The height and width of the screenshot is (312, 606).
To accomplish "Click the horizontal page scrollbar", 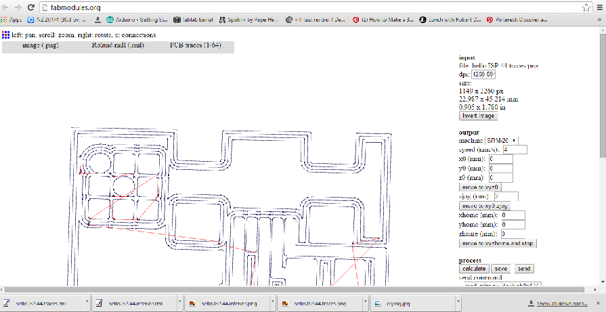I will click(x=296, y=290).
